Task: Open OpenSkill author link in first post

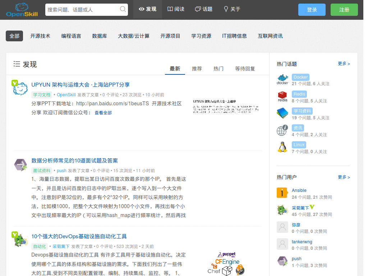Action: click(x=66, y=95)
